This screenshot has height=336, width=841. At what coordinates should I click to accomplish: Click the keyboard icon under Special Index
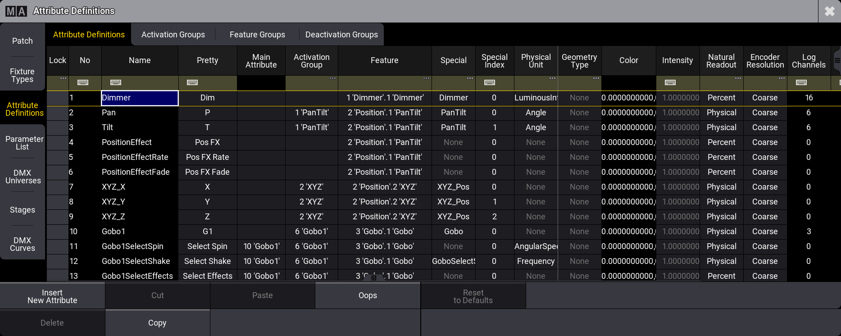click(x=490, y=82)
